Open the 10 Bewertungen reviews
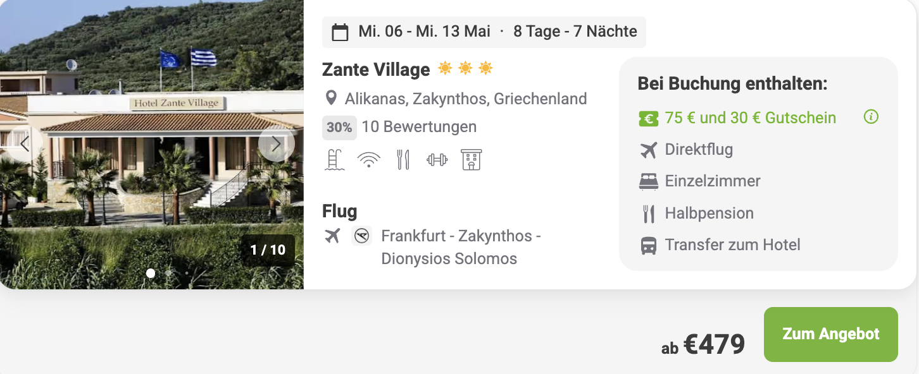Screen dimensions: 919x374 click(x=419, y=127)
